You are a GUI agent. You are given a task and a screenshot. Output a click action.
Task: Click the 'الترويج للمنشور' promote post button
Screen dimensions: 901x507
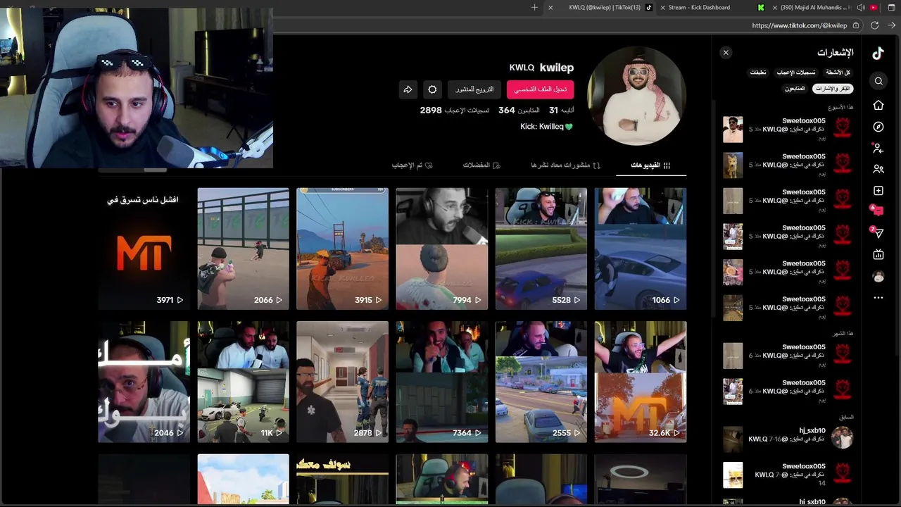[474, 89]
